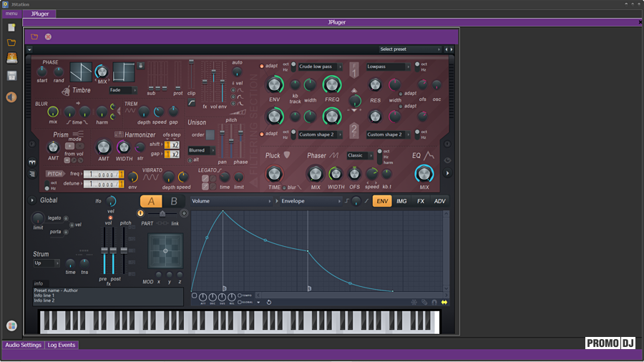
Task: Open Log Events
Action: coord(62,345)
